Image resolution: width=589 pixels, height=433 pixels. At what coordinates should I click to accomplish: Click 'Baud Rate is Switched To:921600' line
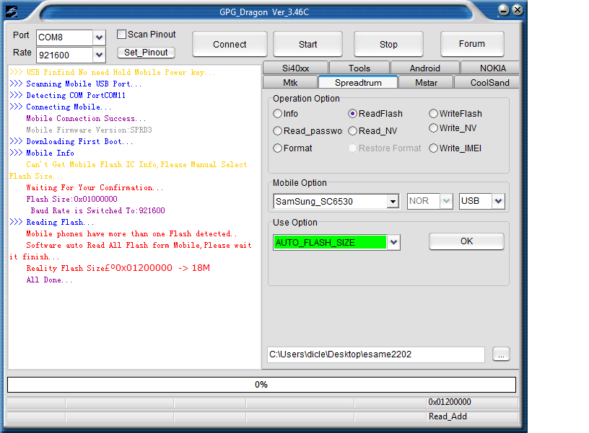(97, 210)
